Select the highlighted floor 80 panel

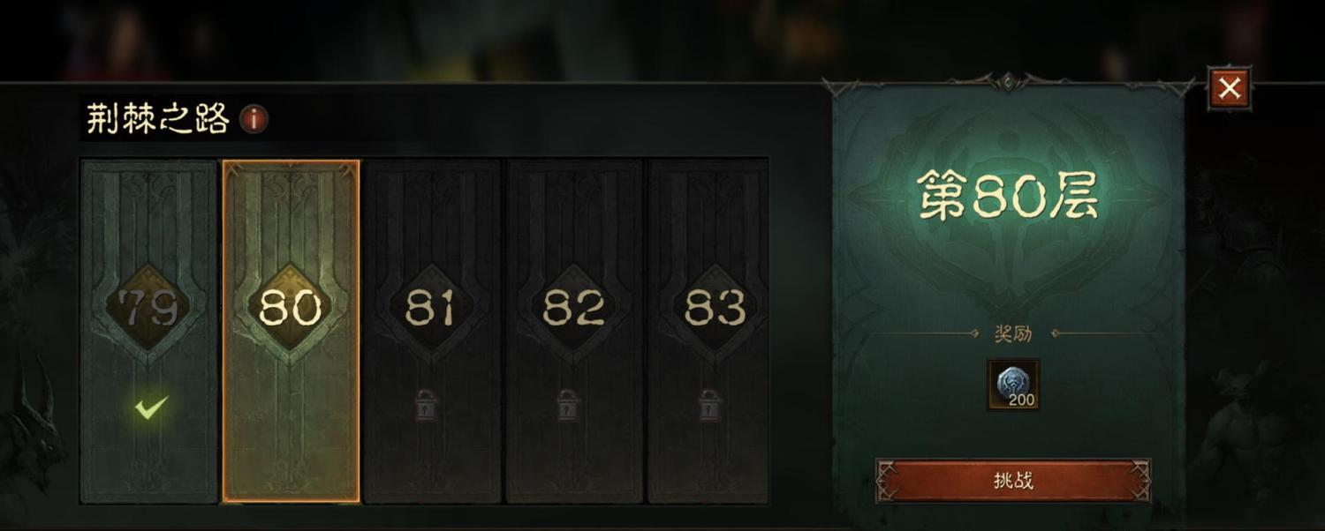291,331
